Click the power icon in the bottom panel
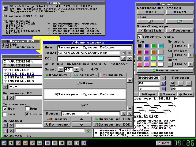The width and height of the screenshot is (196, 147). point(70,143)
